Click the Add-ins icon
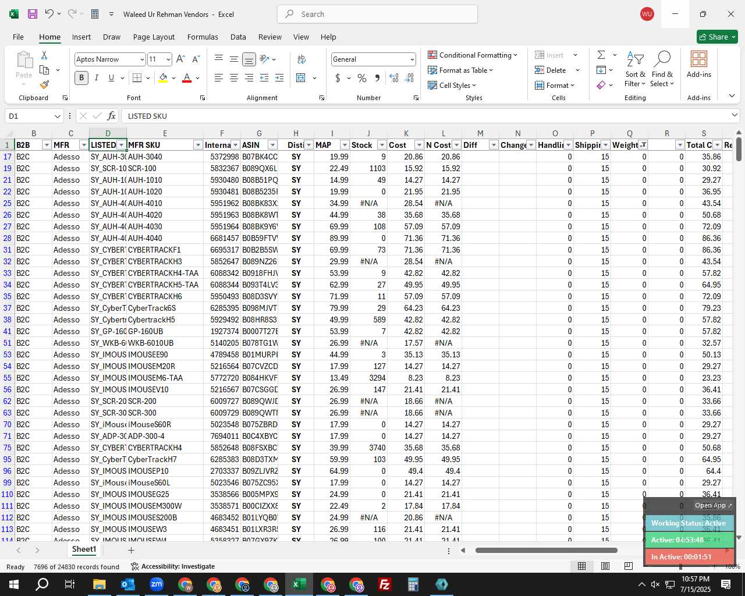Screen dimensions: 745x596 tap(698, 64)
